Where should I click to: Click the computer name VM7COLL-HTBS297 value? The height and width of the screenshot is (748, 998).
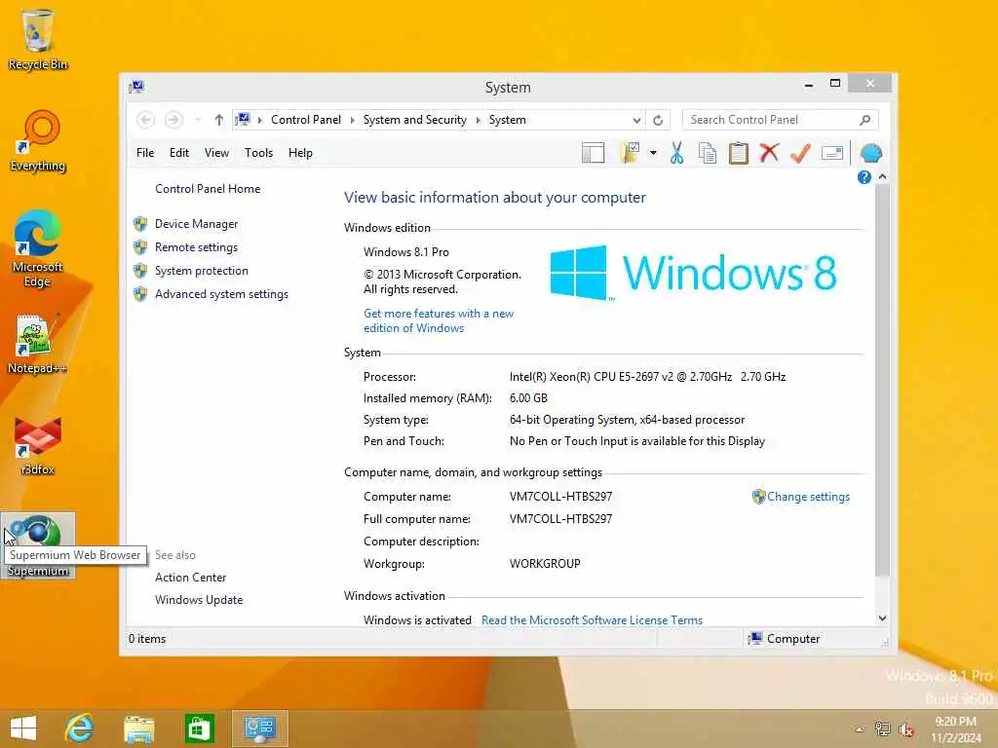point(560,497)
